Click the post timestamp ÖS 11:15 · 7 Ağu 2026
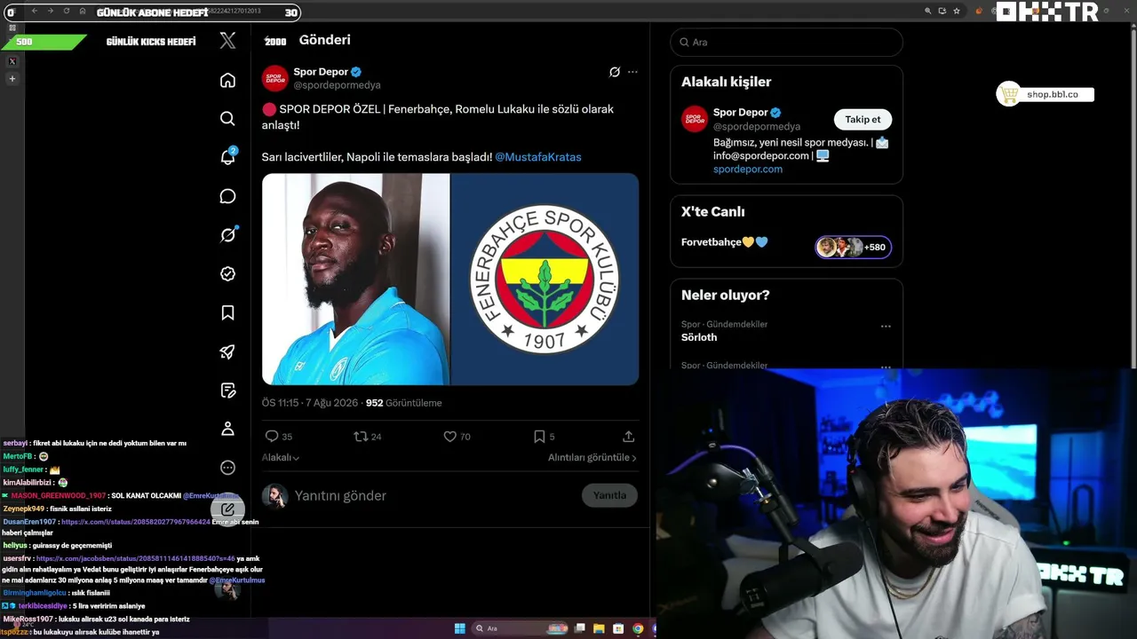This screenshot has width=1137, height=639. pos(310,403)
